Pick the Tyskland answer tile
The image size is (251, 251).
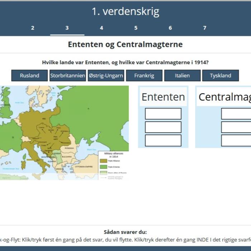220,76
